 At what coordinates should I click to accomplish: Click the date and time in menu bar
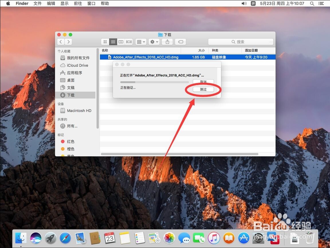(x=282, y=3)
